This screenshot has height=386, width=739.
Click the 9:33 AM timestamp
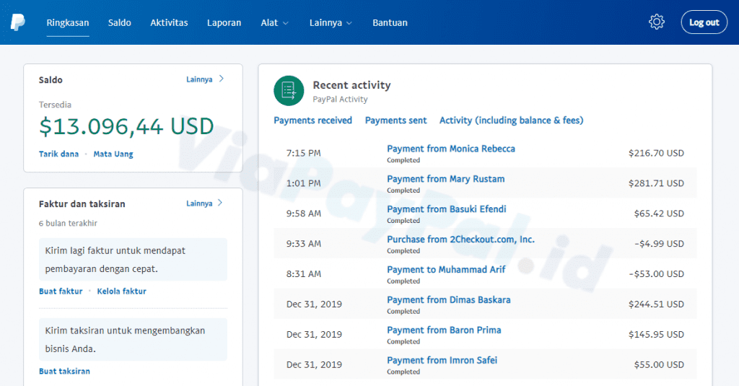click(304, 244)
